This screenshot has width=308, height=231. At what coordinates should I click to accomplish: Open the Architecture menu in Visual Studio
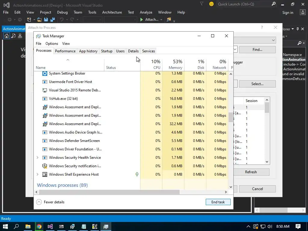pos(112,12)
